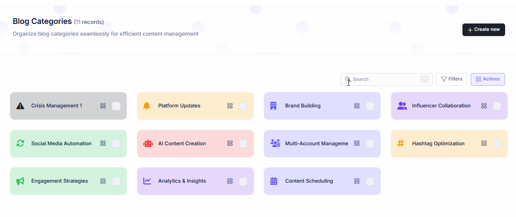Click the Crisis Management warning triangle icon
516x217 pixels.
point(20,106)
